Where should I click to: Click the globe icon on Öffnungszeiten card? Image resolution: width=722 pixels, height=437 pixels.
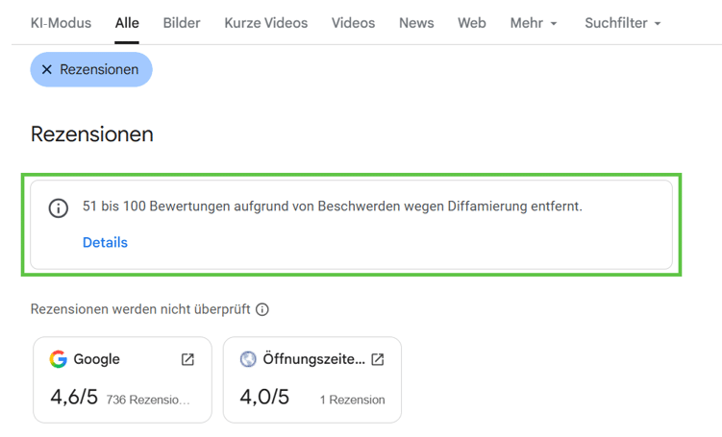tap(248, 359)
